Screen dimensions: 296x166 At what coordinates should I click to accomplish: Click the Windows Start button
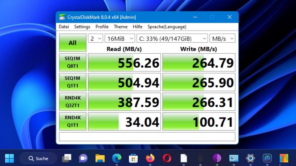tap(9, 158)
